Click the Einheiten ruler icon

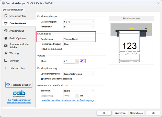click(6, 61)
